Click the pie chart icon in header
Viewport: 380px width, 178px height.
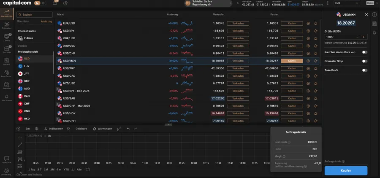[x=65, y=3]
